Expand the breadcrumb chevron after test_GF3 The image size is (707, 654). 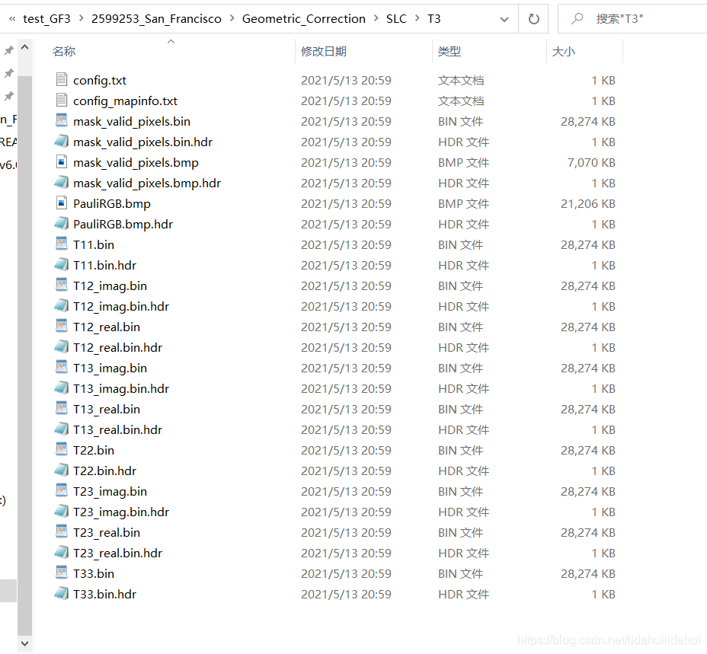click(x=82, y=18)
